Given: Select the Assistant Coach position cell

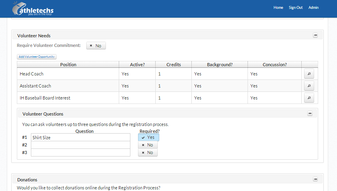Looking at the screenshot, I should pyautogui.click(x=68, y=86).
